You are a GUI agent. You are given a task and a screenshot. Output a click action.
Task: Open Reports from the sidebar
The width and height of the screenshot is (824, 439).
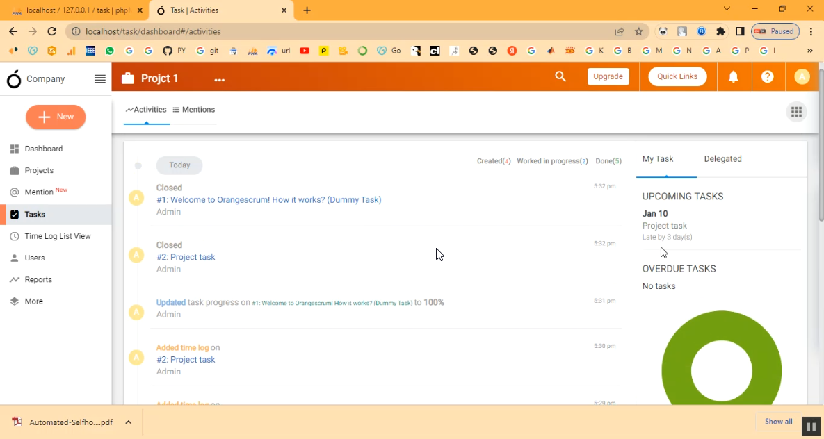(x=38, y=279)
